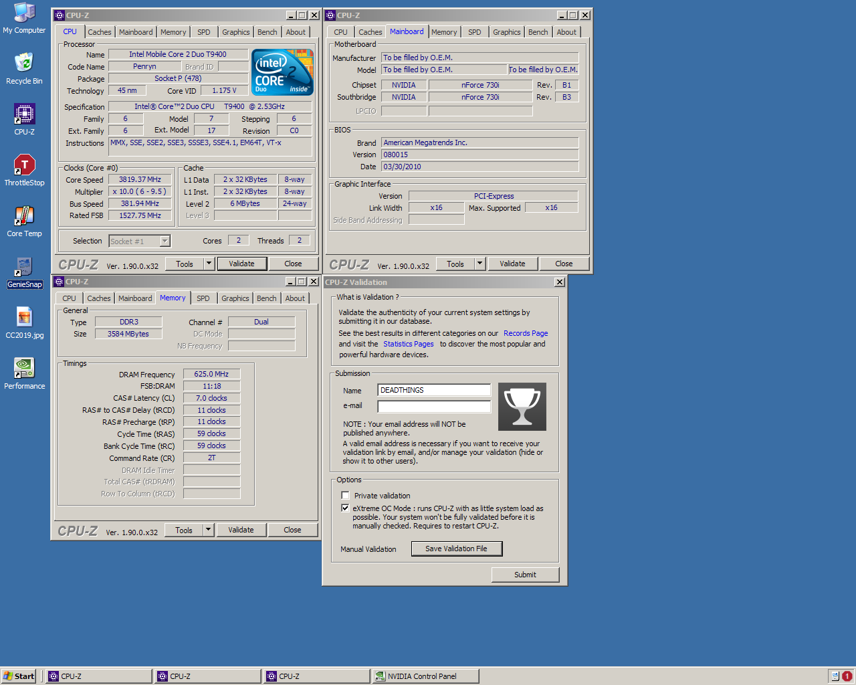
Task: Click the Submit button
Action: click(x=525, y=575)
